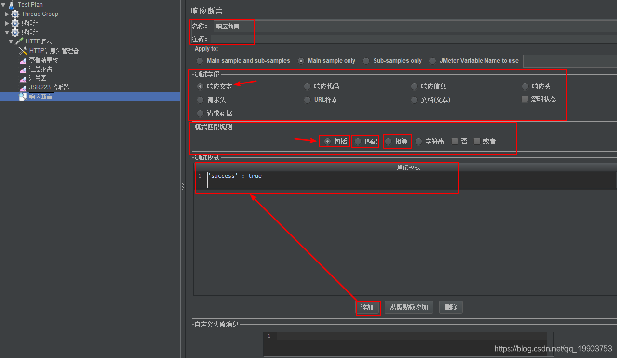The width and height of the screenshot is (617, 358).
Task: Click the 添加 button
Action: pyautogui.click(x=368, y=307)
